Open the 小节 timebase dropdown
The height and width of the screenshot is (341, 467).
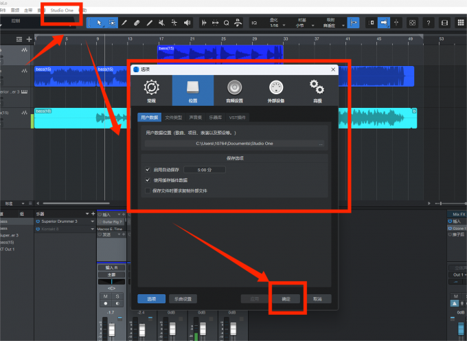point(301,25)
